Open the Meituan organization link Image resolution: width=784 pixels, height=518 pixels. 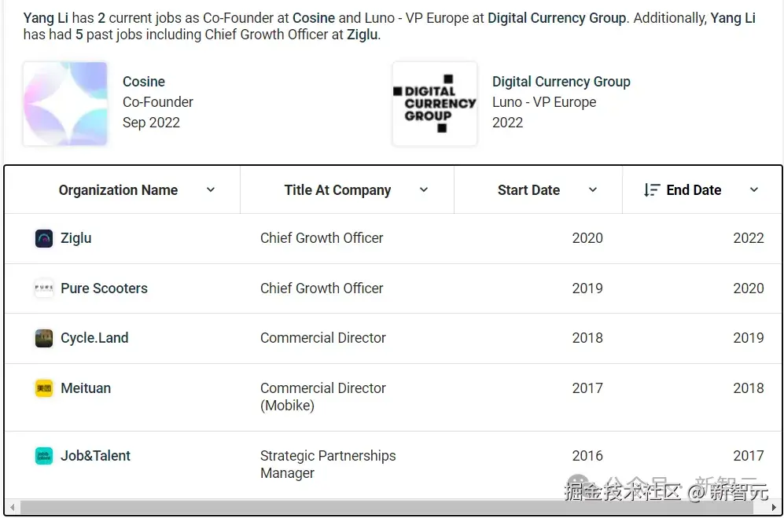[x=86, y=388]
